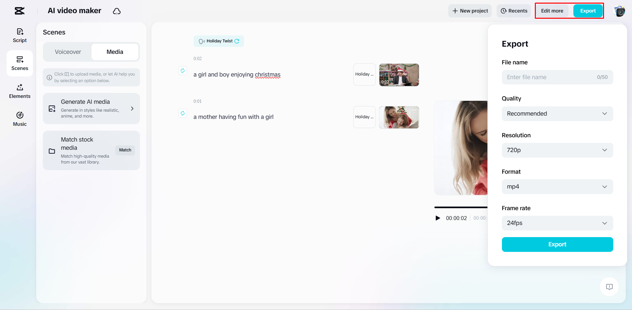This screenshot has height=310, width=632.
Task: Click the Export button in top bar
Action: click(588, 11)
